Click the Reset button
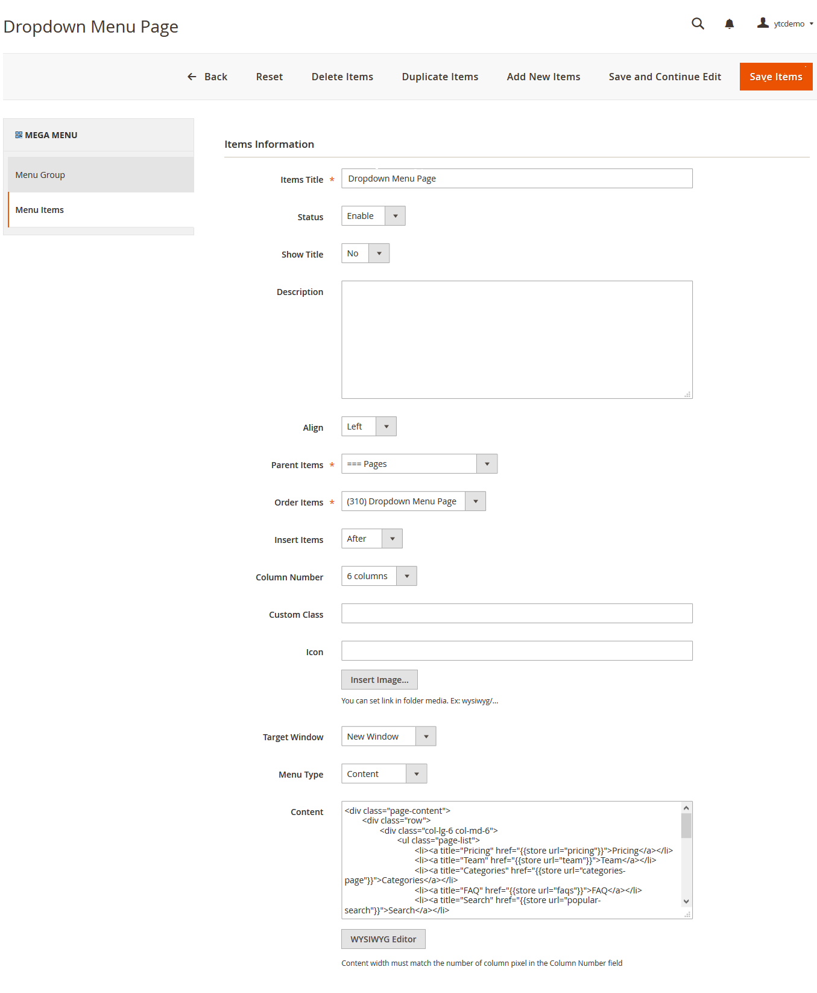 270,77
